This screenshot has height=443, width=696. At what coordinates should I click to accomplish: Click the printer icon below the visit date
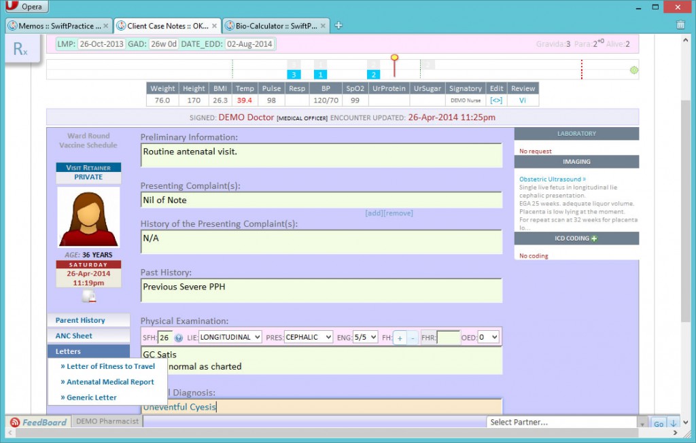(x=88, y=296)
